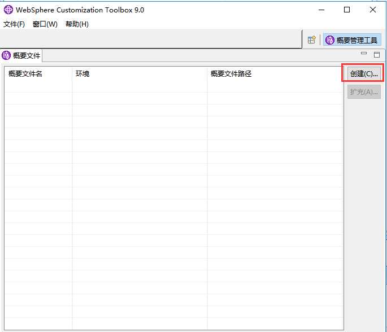
Task: Click the 概要文件 tab purple icon
Action: pos(6,55)
